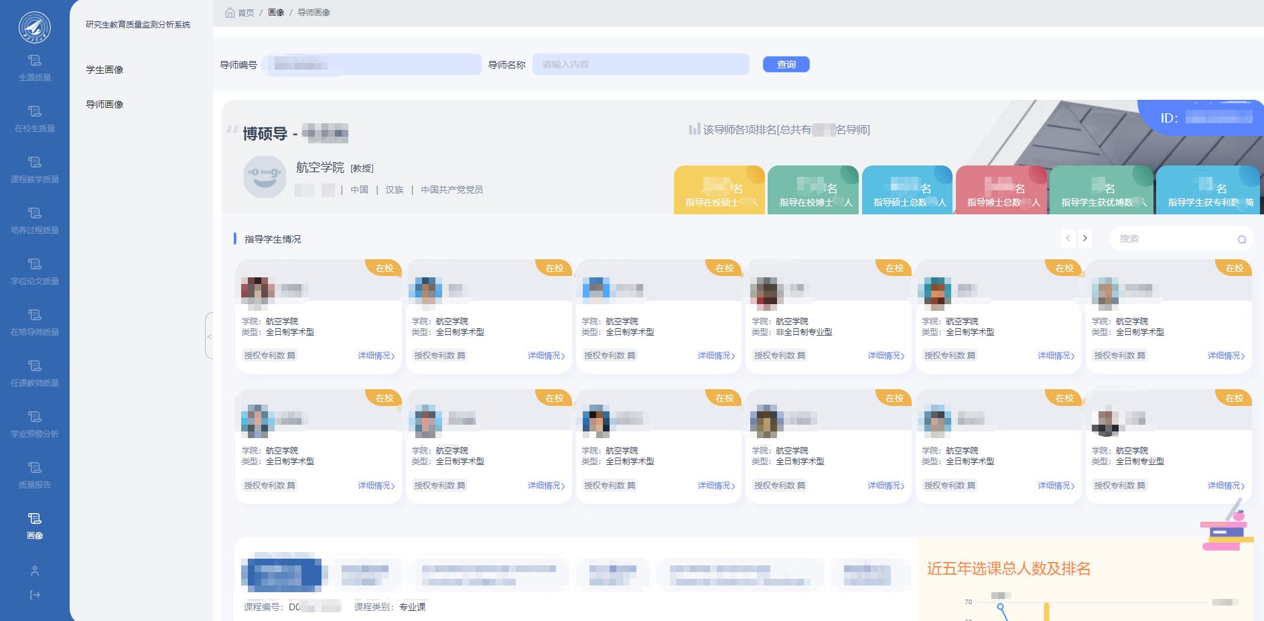Open the 生源质量 sidebar icon
The height and width of the screenshot is (621, 1264).
tap(35, 62)
